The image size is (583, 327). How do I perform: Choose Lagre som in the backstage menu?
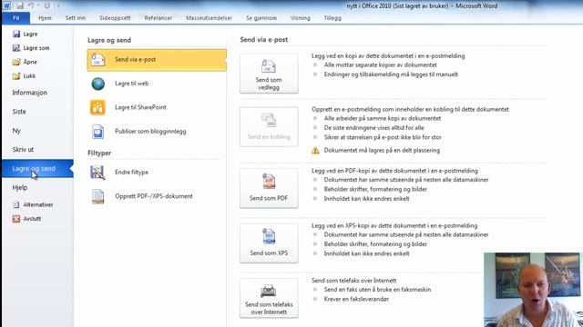click(x=36, y=48)
